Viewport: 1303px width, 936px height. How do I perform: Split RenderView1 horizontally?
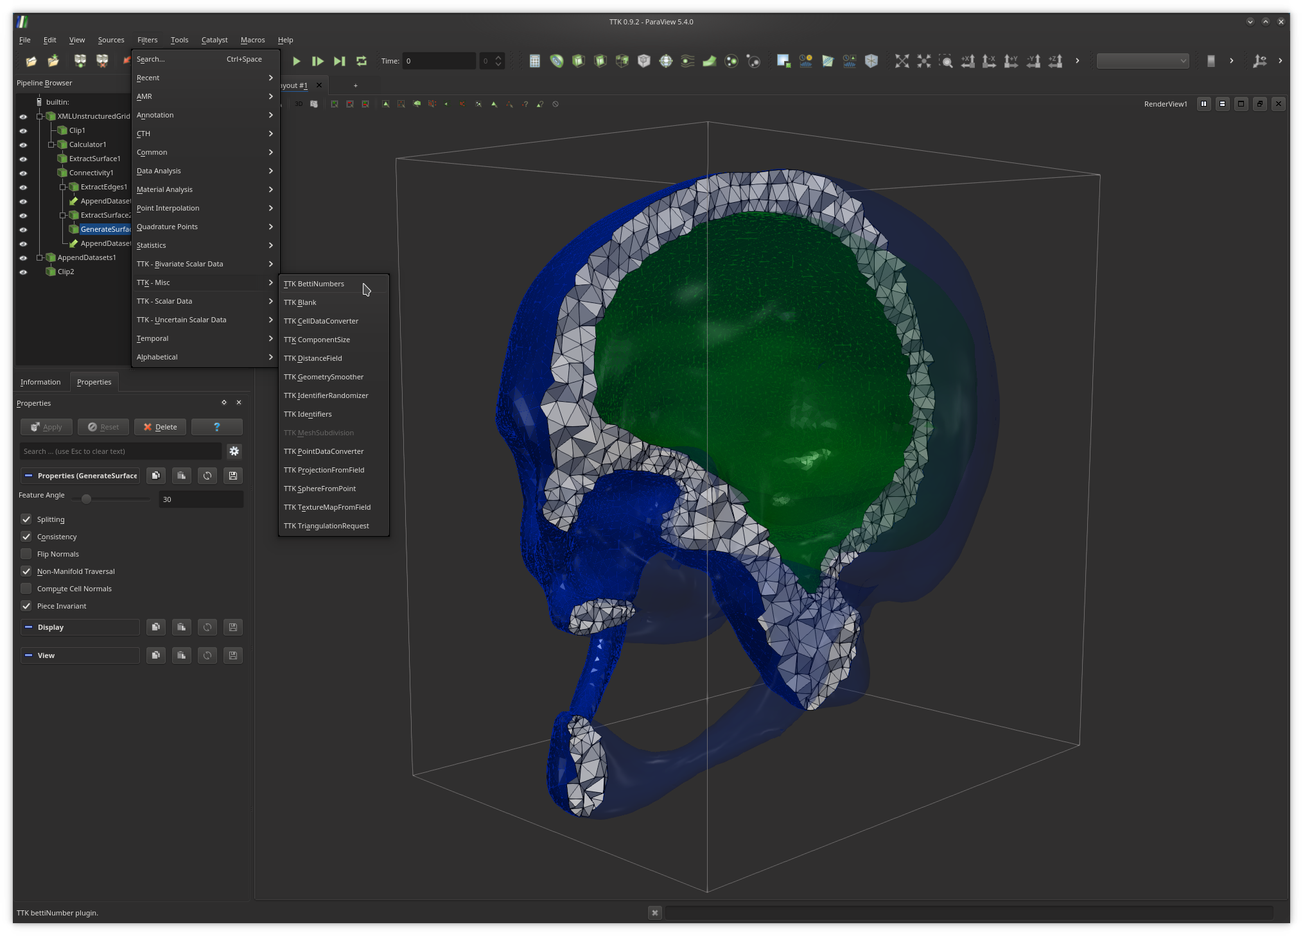click(x=1203, y=104)
